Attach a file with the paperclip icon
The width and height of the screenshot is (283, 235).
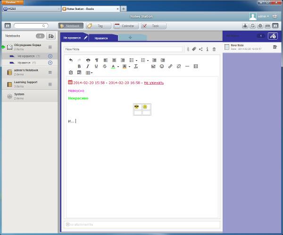(x=188, y=49)
